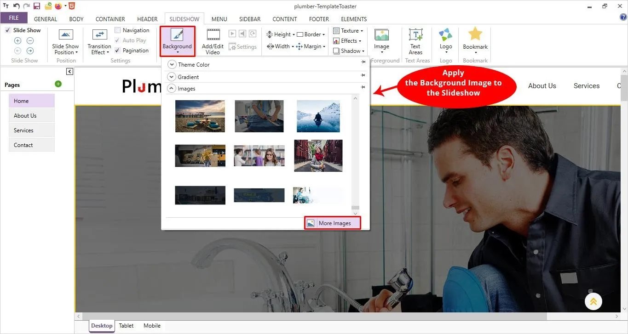Open the FILE menu
628x334 pixels.
(x=14, y=18)
